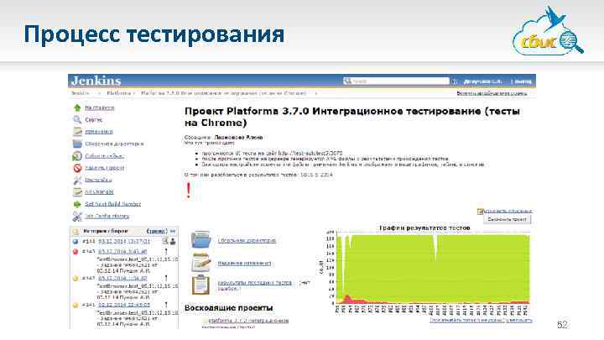604x340 pixels.
Task: Open the latest test results link
Action: pos(255,283)
